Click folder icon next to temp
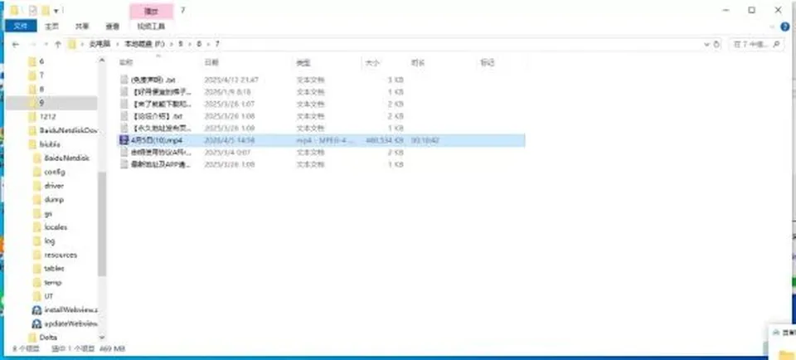The image size is (796, 360). [x=36, y=282]
